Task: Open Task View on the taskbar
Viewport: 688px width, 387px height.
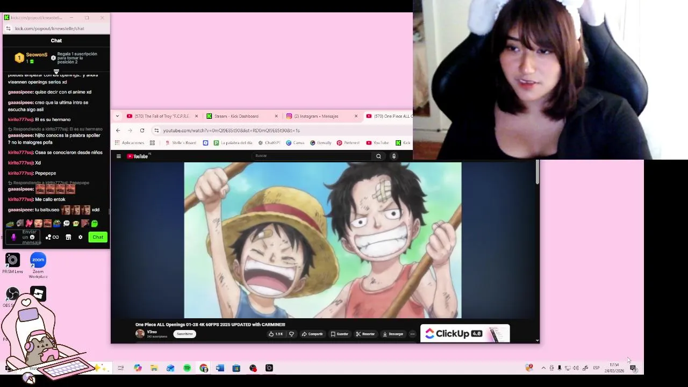Action: (x=121, y=368)
